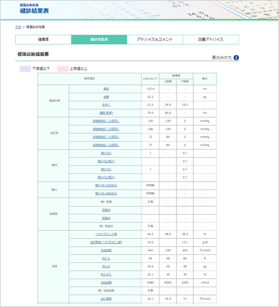Select the blood pressure value 109

(150, 121)
